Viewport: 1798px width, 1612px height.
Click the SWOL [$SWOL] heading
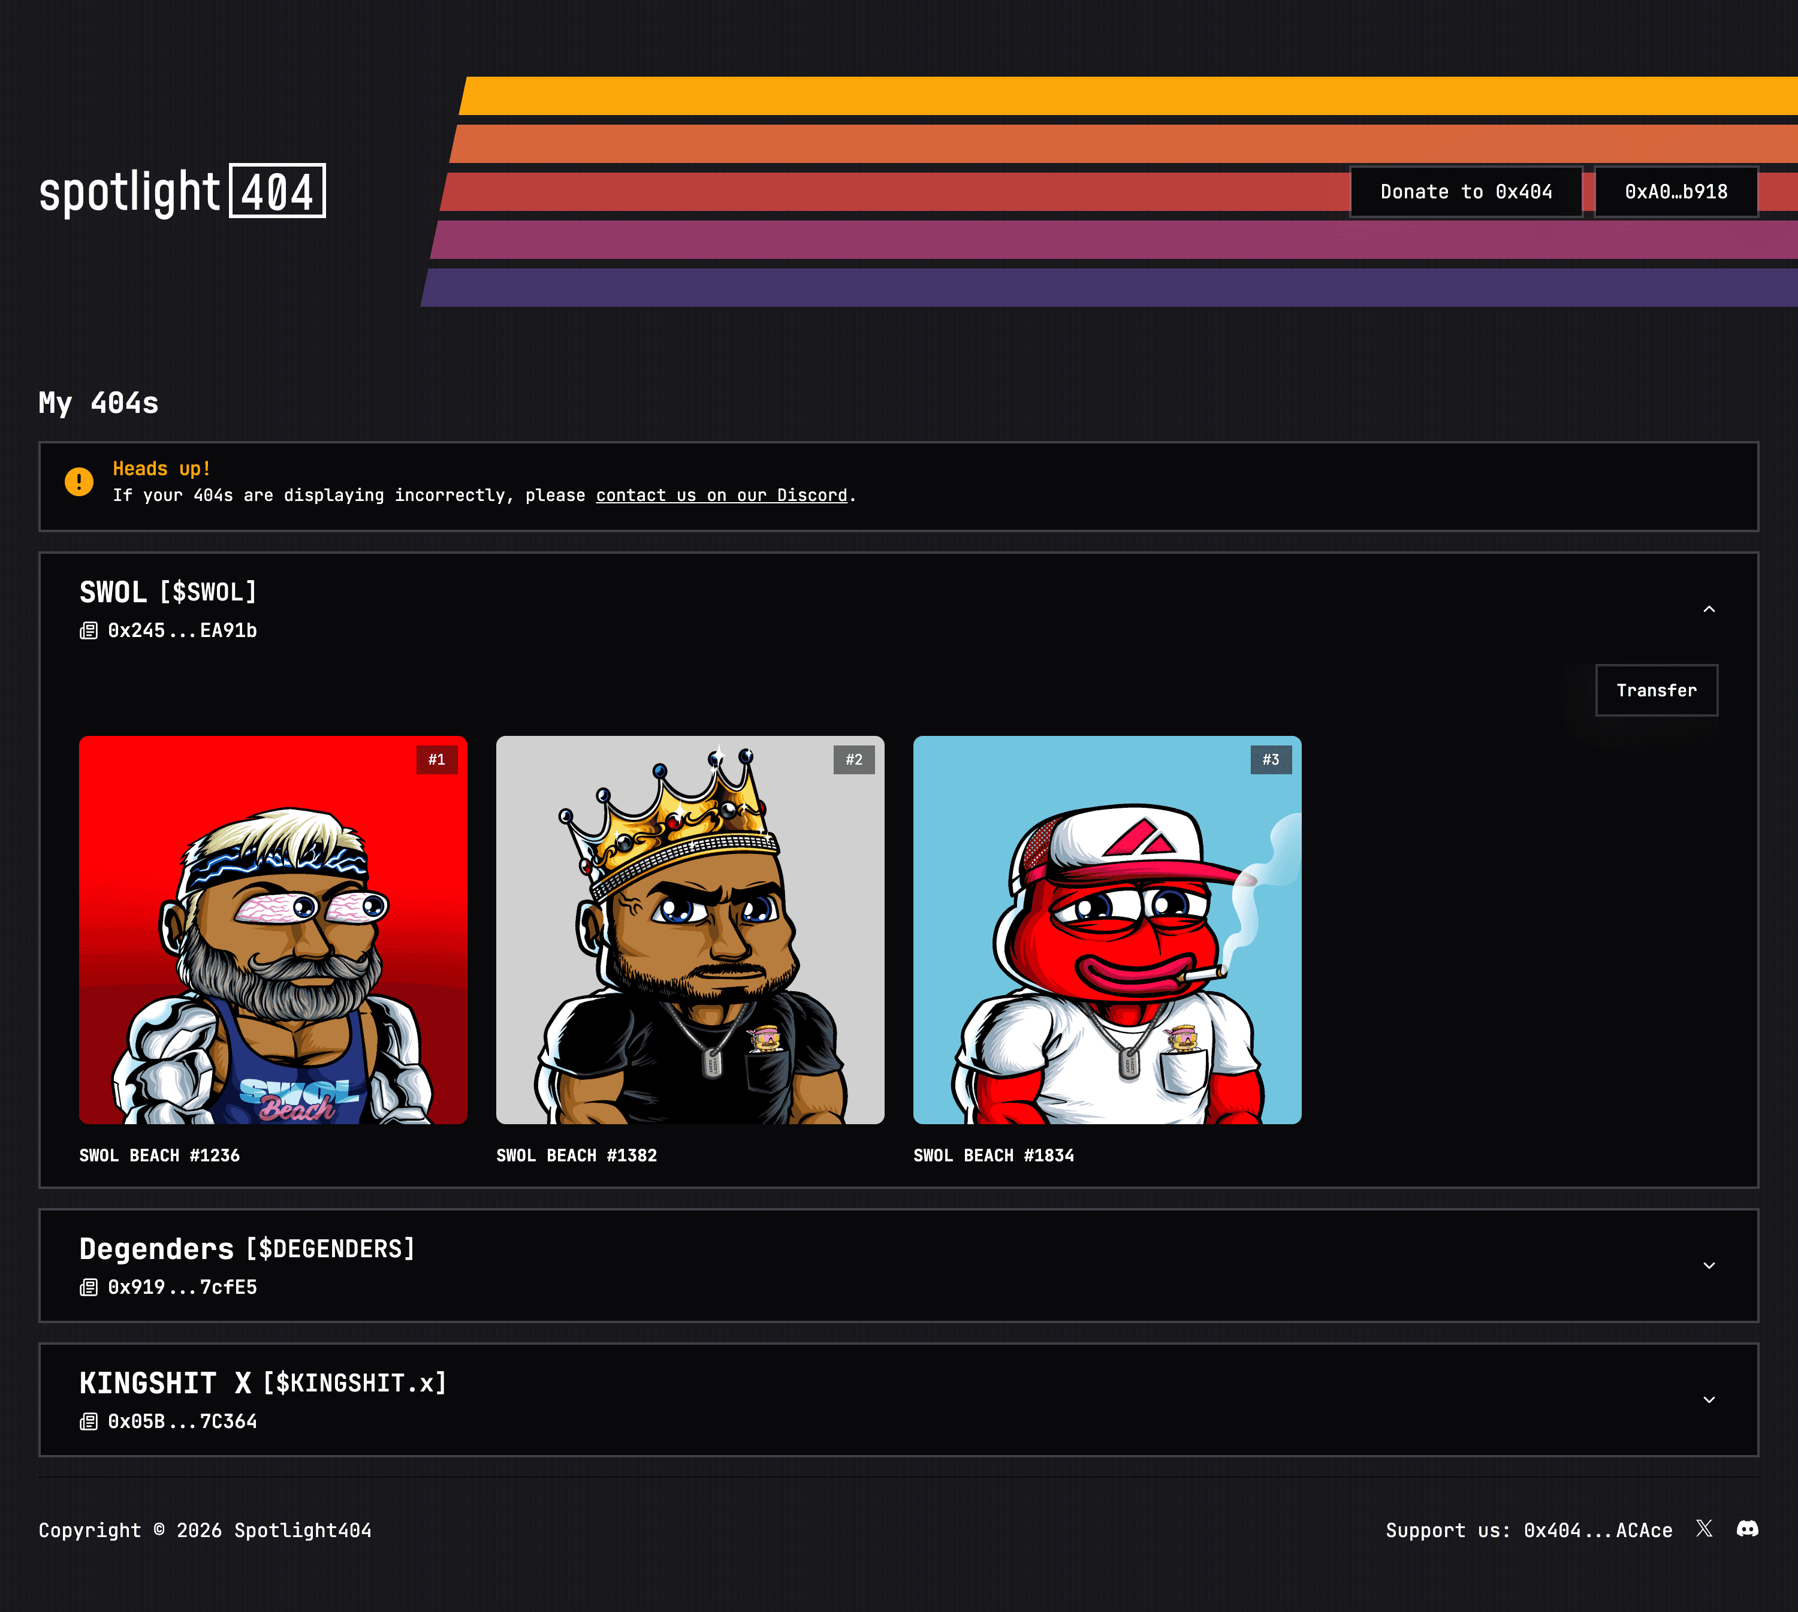pos(168,591)
